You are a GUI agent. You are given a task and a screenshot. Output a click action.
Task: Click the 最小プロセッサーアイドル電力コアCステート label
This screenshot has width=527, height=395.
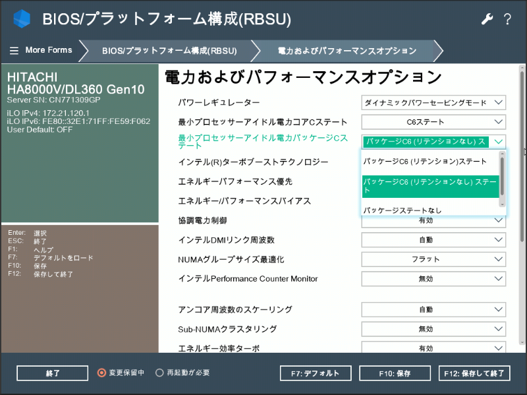(262, 122)
